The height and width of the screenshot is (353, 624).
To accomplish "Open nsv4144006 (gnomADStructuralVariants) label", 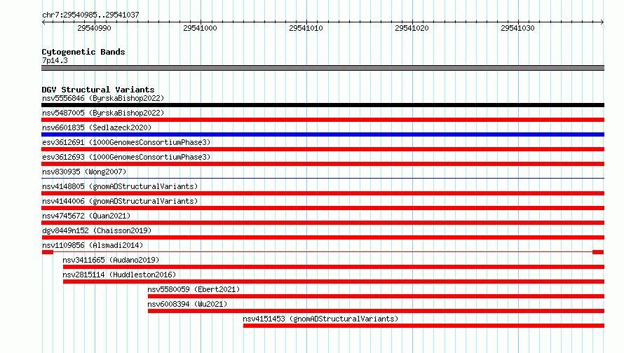I will pyautogui.click(x=120, y=201).
